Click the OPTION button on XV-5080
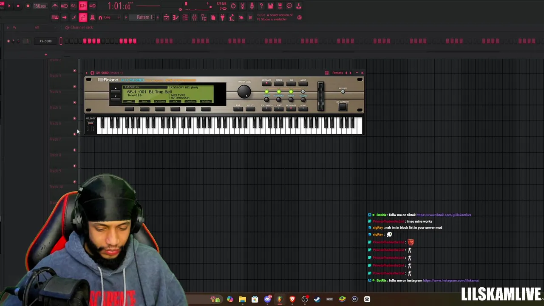 pyautogui.click(x=279, y=83)
